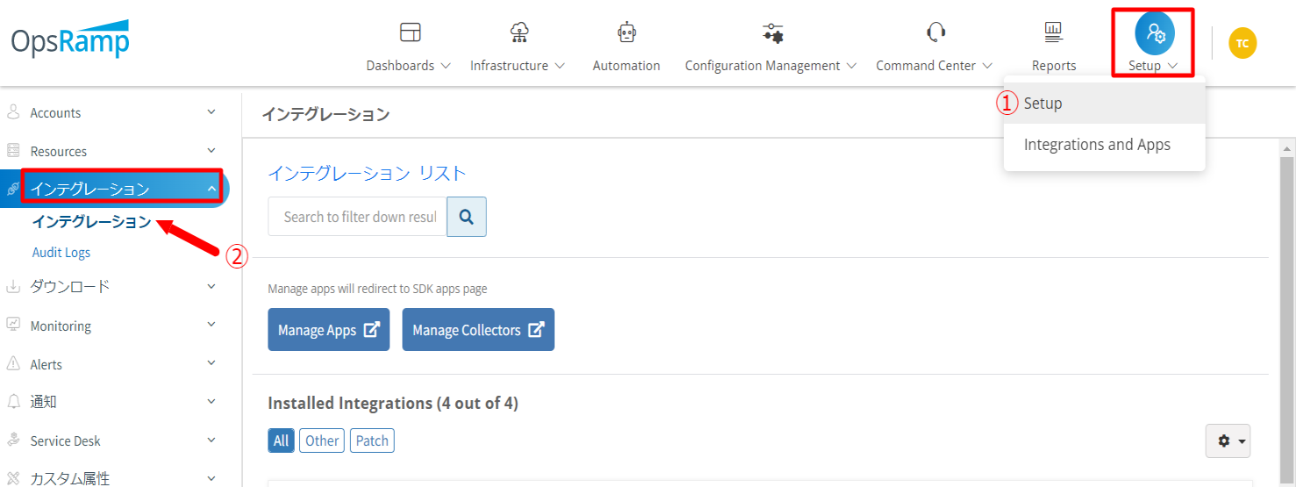Click the 通知 bell icon in sidebar
Screen dimensions: 1296x487
(13, 402)
